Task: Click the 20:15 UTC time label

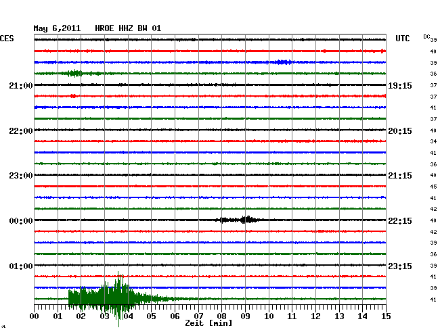Action: pyautogui.click(x=400, y=131)
